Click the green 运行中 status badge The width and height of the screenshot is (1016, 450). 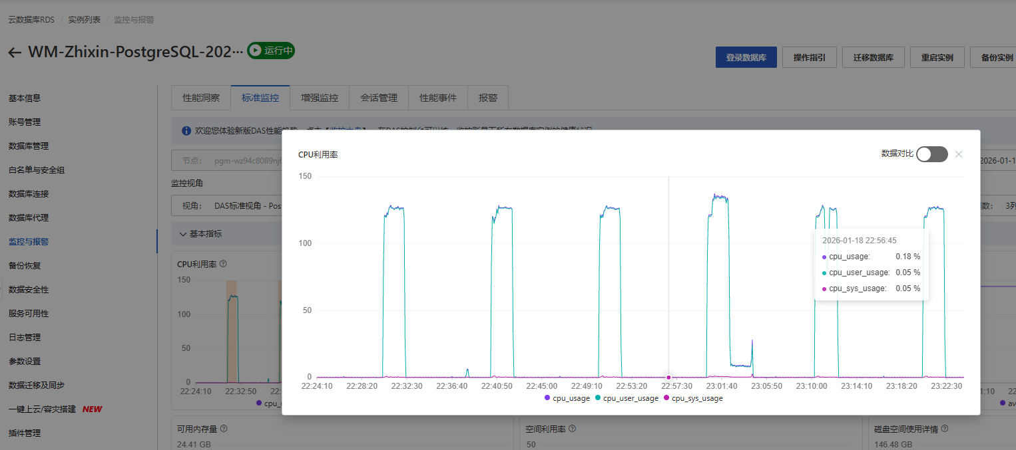[x=270, y=51]
